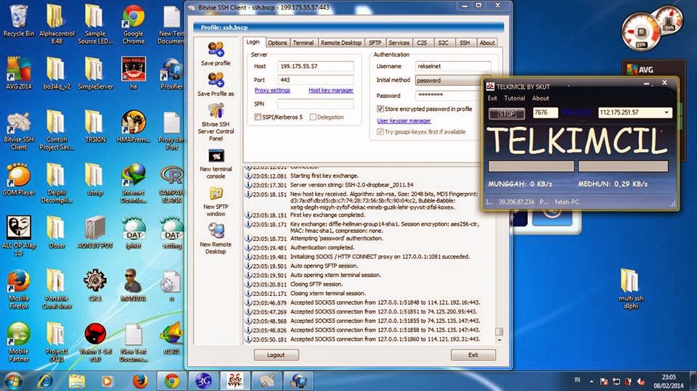This screenshot has width=697, height=391.
Task: Click volume icon in system tray
Action: point(640,382)
